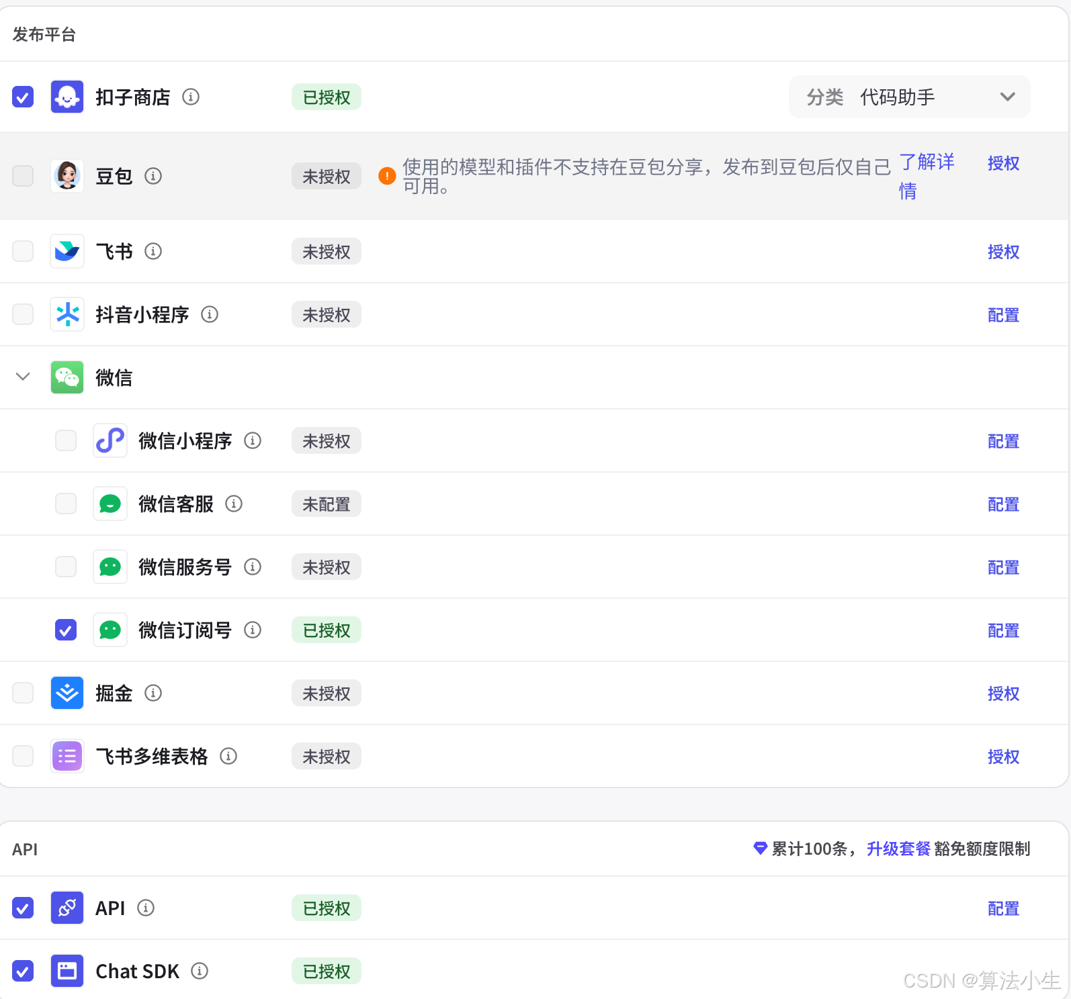Open info icon beside 飞书多维表格
The width and height of the screenshot is (1071, 999).
[228, 756]
